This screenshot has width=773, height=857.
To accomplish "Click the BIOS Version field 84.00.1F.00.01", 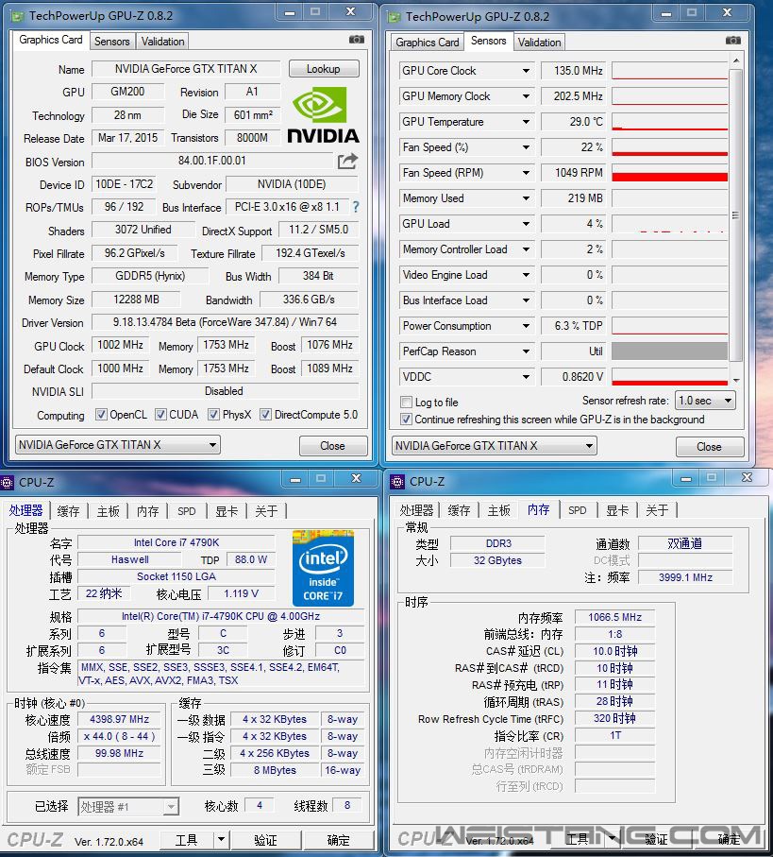I will 212,161.
